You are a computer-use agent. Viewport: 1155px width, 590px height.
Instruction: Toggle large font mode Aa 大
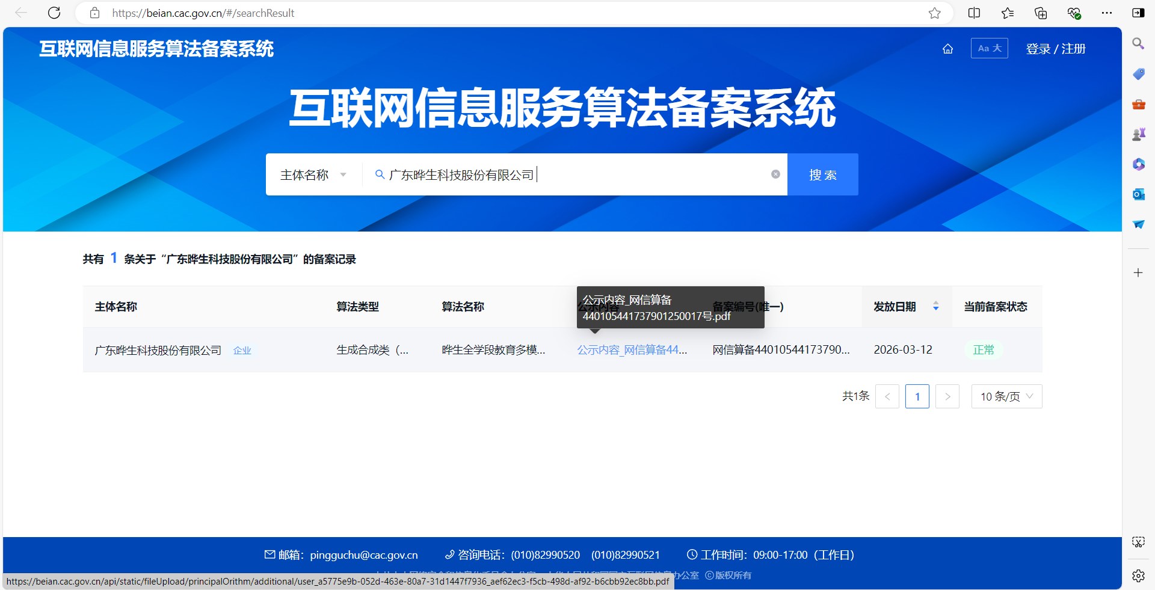click(x=989, y=48)
